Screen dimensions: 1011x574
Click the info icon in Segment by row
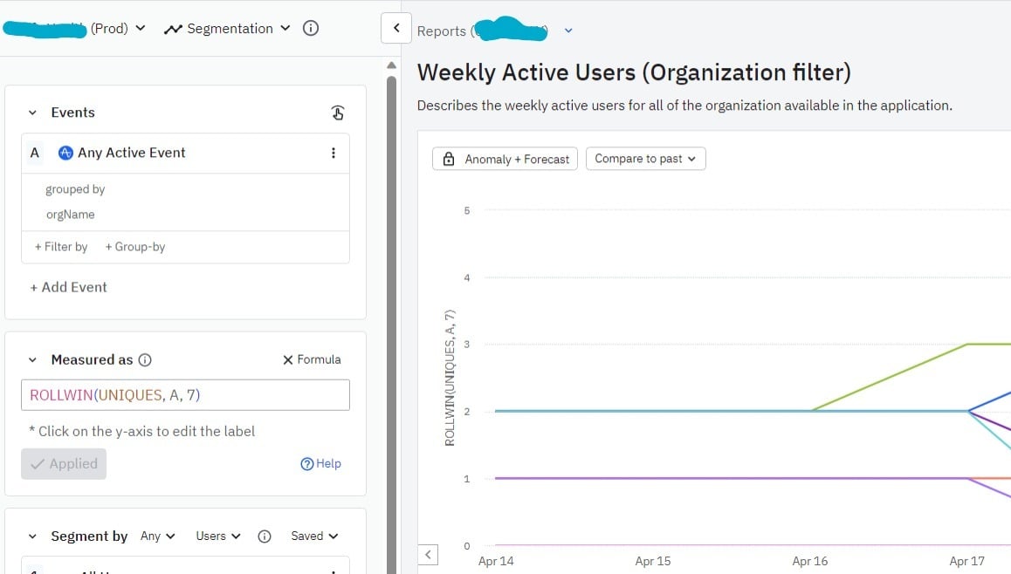[x=265, y=536]
